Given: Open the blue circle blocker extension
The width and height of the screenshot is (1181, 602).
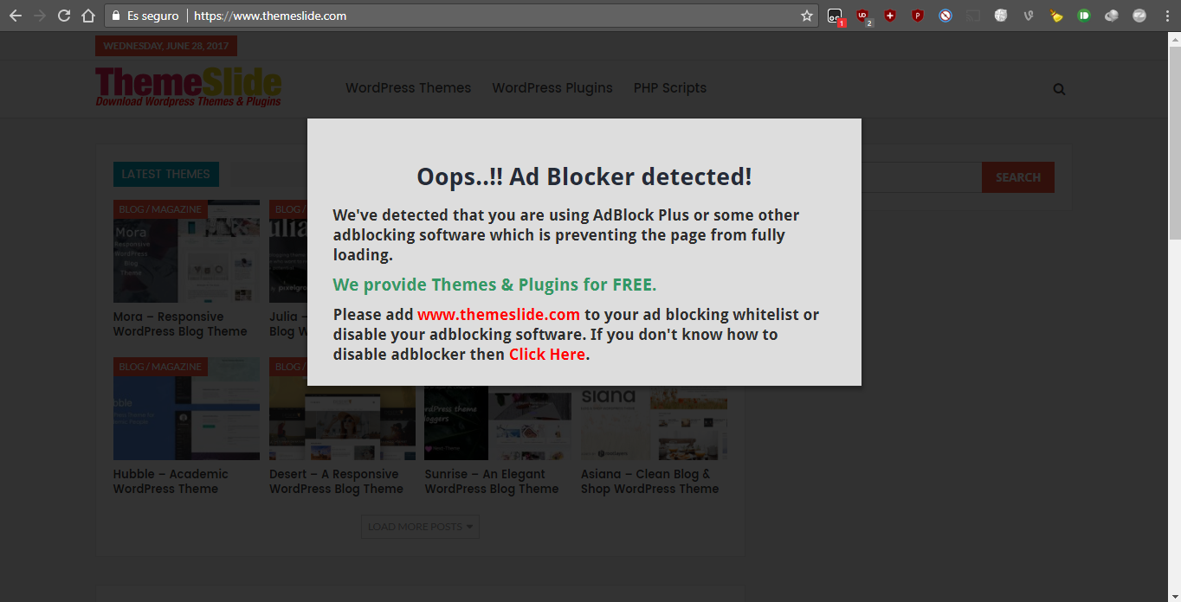Looking at the screenshot, I should (945, 16).
